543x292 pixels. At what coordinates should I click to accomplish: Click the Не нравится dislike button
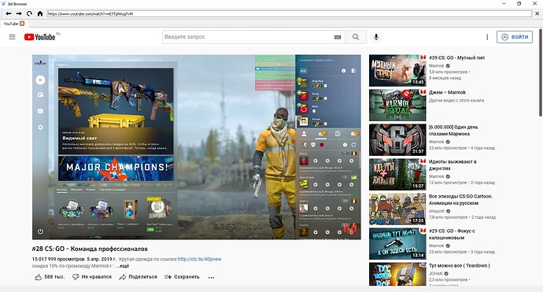92,277
